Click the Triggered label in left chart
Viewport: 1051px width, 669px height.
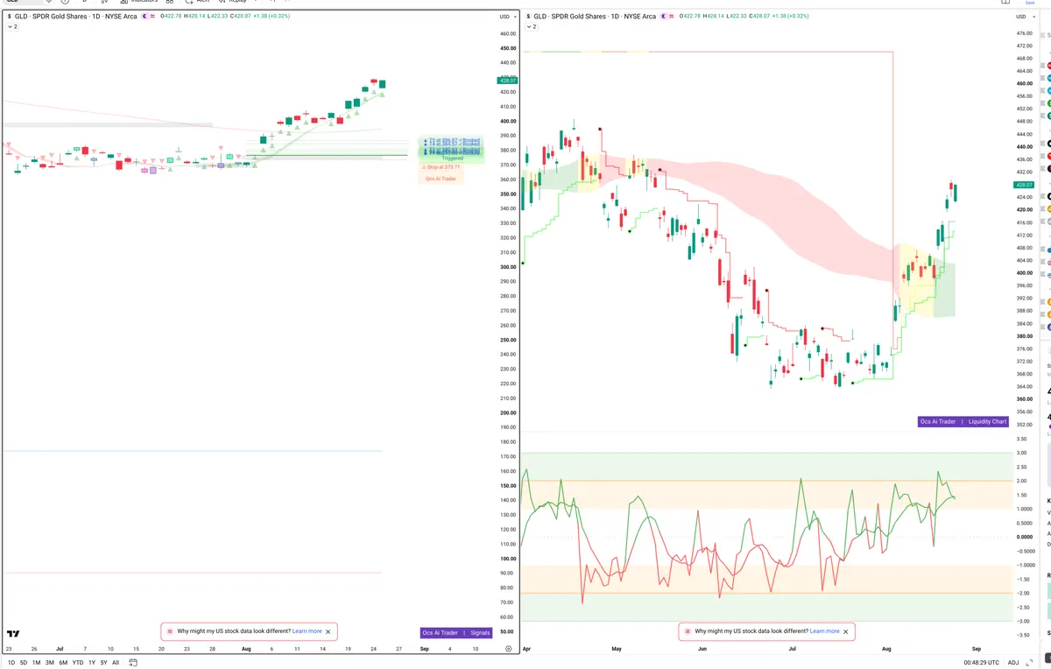(452, 158)
